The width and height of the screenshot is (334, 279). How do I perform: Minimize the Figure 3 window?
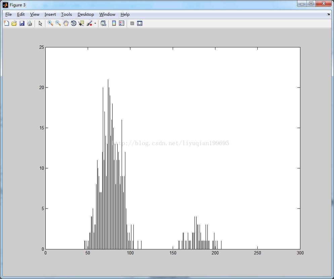point(302,4)
